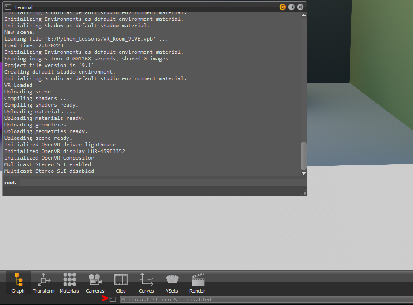Click 'Initialized OpenVR driver lighthouse' line
The image size is (413, 305).
click(x=60, y=145)
